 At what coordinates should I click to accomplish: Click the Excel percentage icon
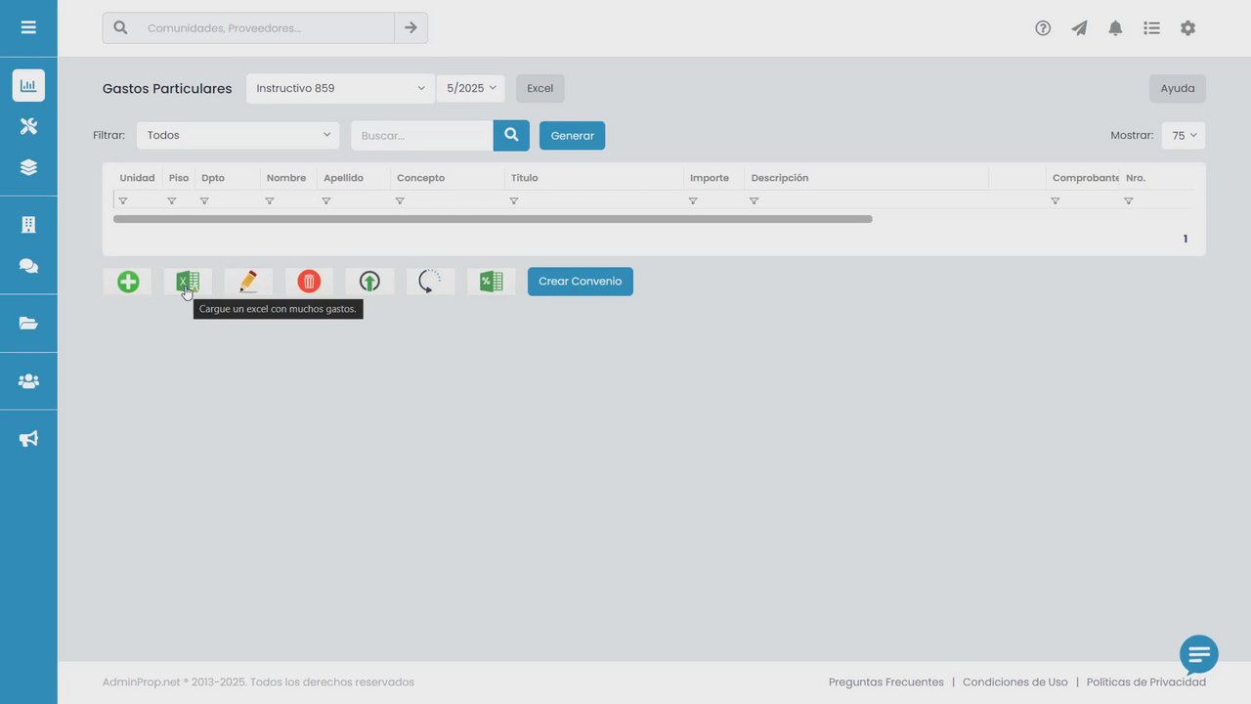pos(491,282)
